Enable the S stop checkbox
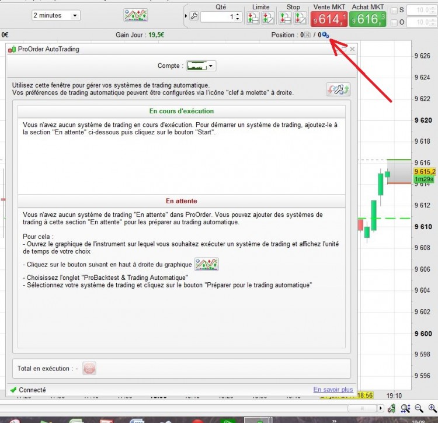 tap(394, 11)
